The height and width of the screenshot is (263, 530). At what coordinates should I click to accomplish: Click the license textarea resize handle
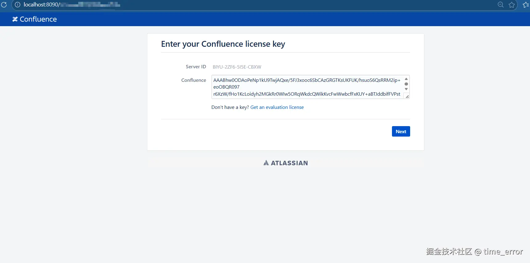[407, 97]
